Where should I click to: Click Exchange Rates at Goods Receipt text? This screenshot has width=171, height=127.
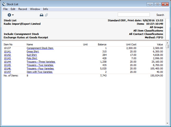coord(26,38)
